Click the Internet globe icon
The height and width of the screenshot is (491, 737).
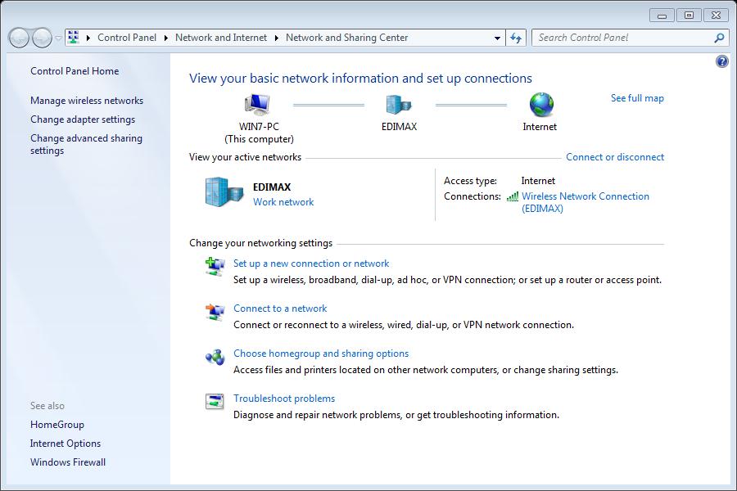point(541,104)
